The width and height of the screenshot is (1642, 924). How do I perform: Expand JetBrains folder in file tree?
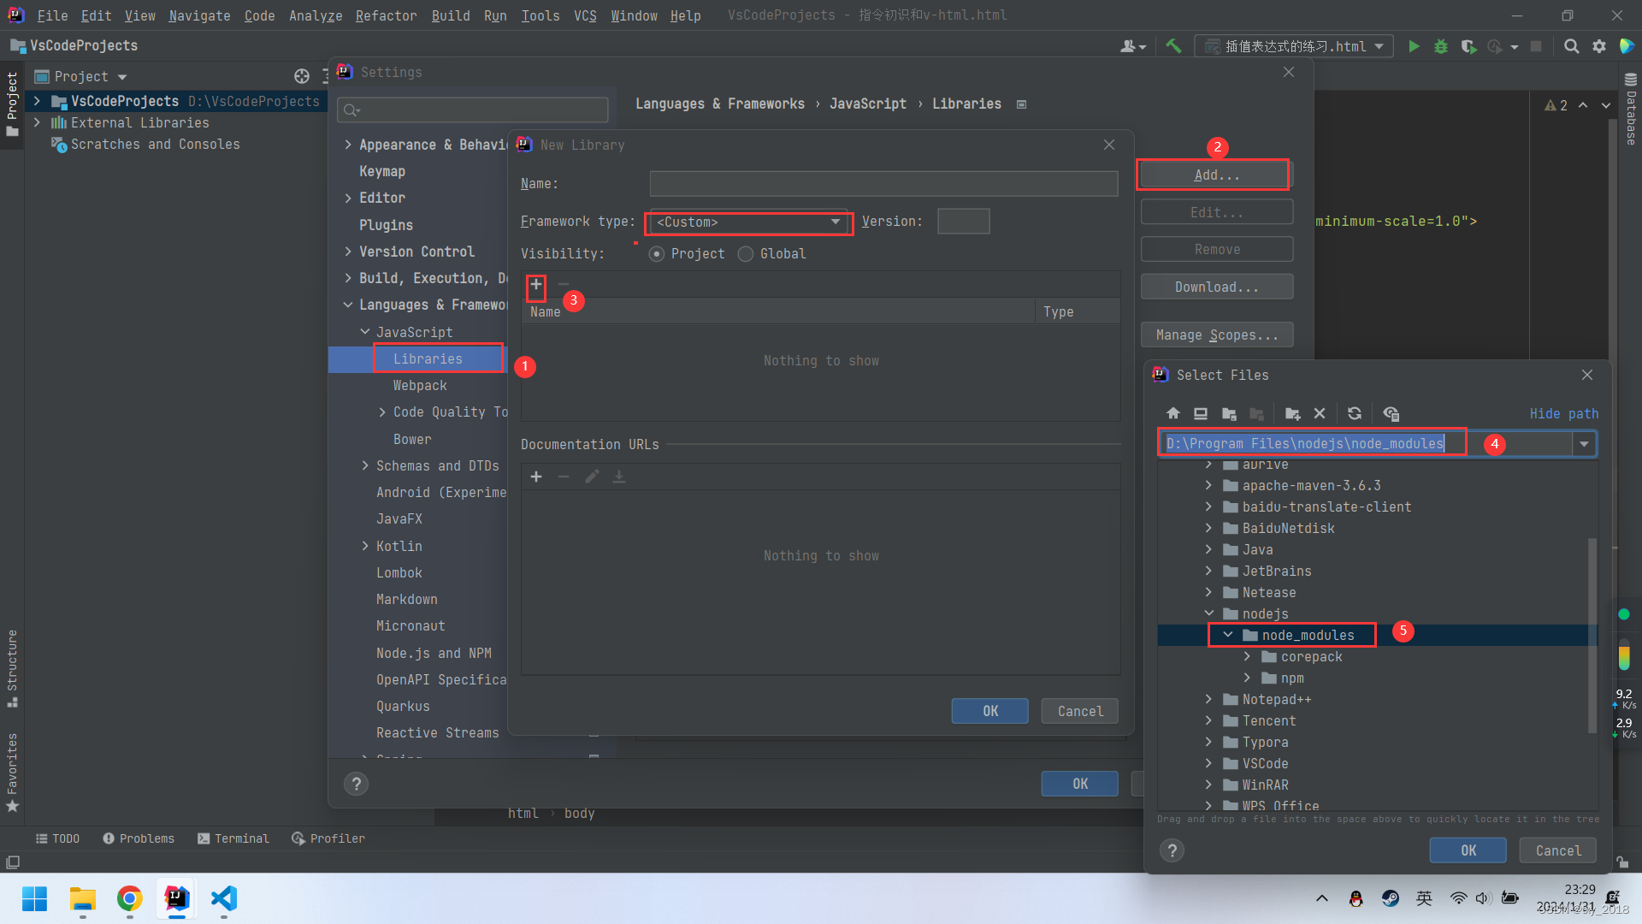1208,571
